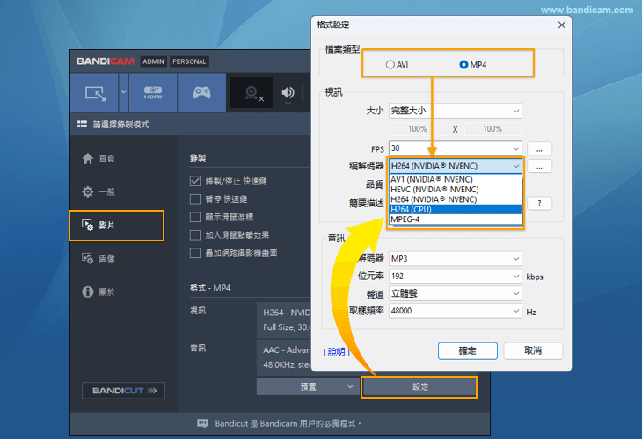Toggle the webcam overlay icon
Screen dimensions: 642x439
click(x=252, y=93)
